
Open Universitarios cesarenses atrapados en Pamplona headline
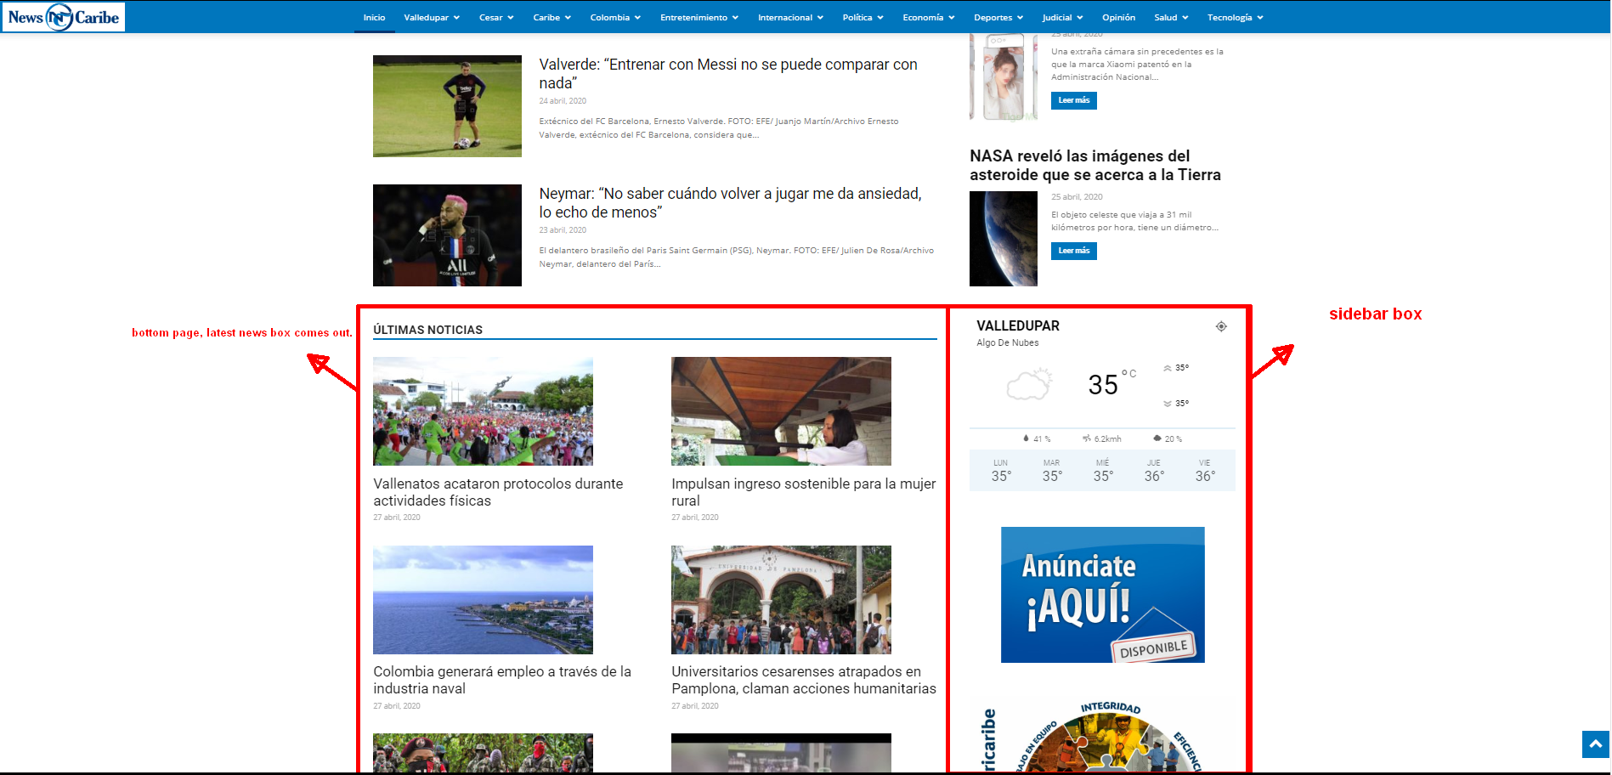coord(804,680)
